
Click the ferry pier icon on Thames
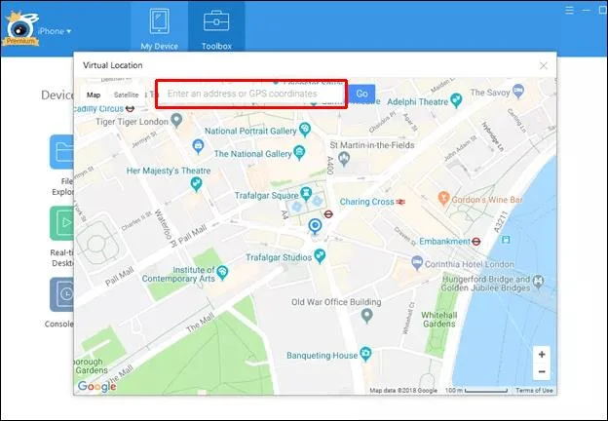pos(505,240)
